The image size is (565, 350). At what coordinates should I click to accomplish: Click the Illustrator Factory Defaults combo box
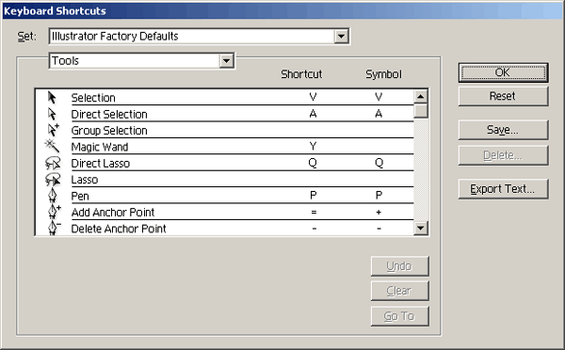(199, 36)
